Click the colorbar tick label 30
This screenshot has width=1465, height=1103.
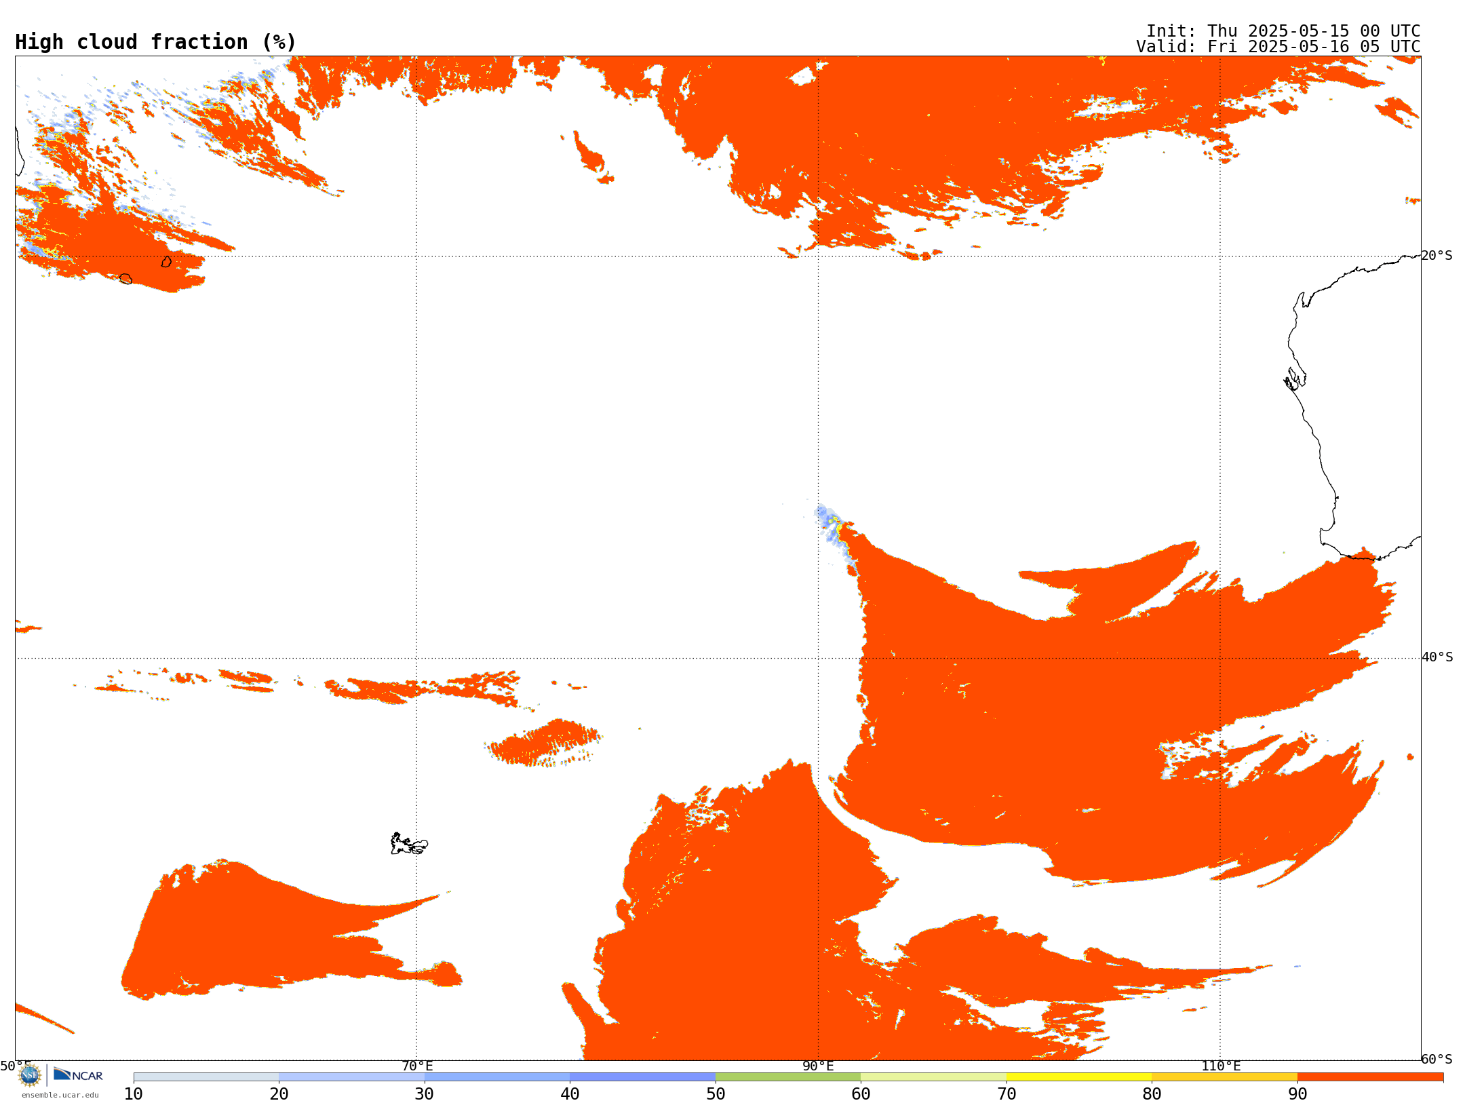click(x=425, y=1094)
